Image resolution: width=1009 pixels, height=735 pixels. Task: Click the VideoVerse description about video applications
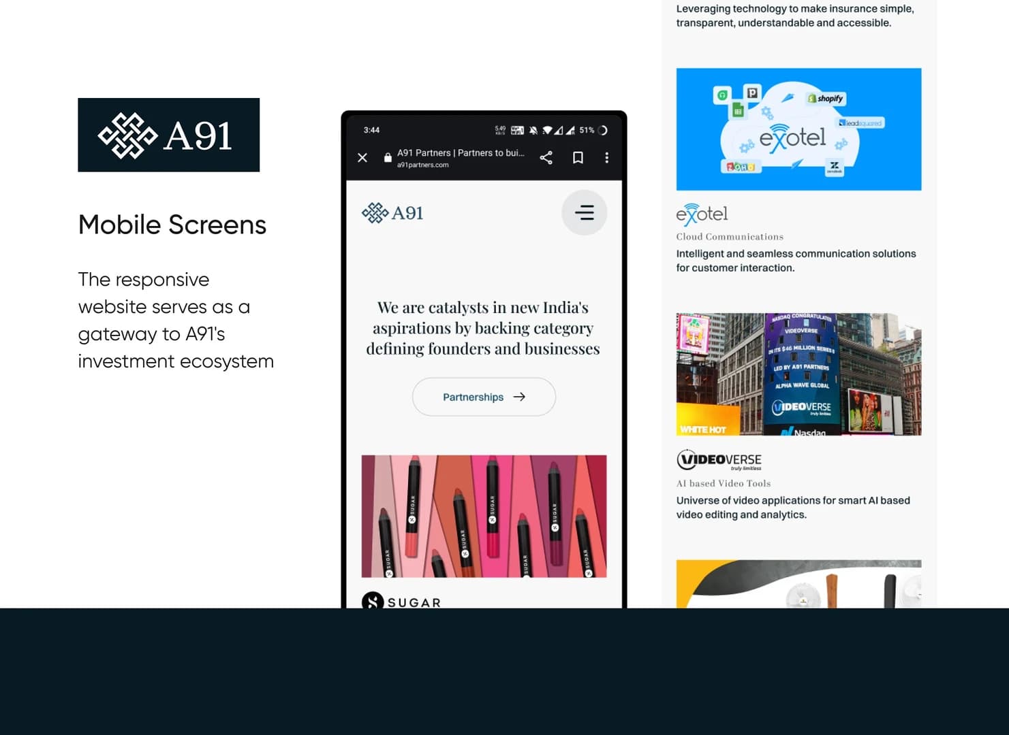793,508
